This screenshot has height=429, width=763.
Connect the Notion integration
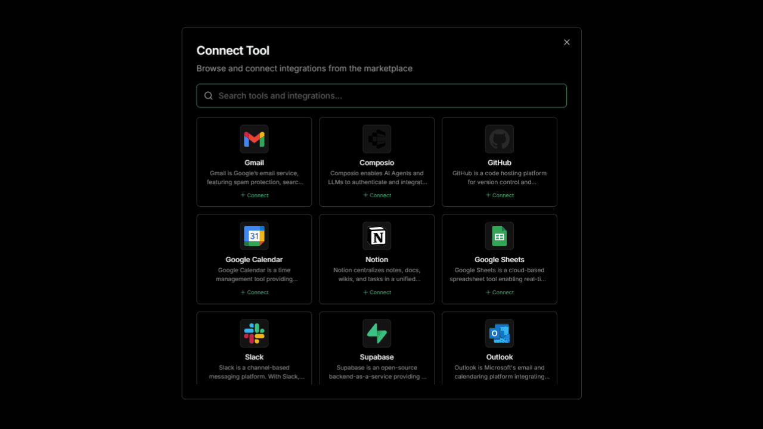tap(377, 293)
